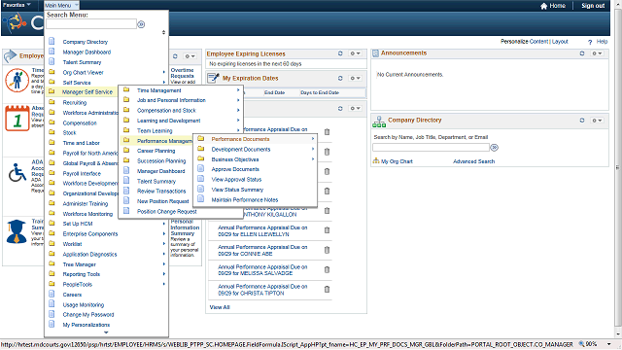622x350 pixels.
Task: Click the Company Directory search go button
Action: click(x=495, y=148)
